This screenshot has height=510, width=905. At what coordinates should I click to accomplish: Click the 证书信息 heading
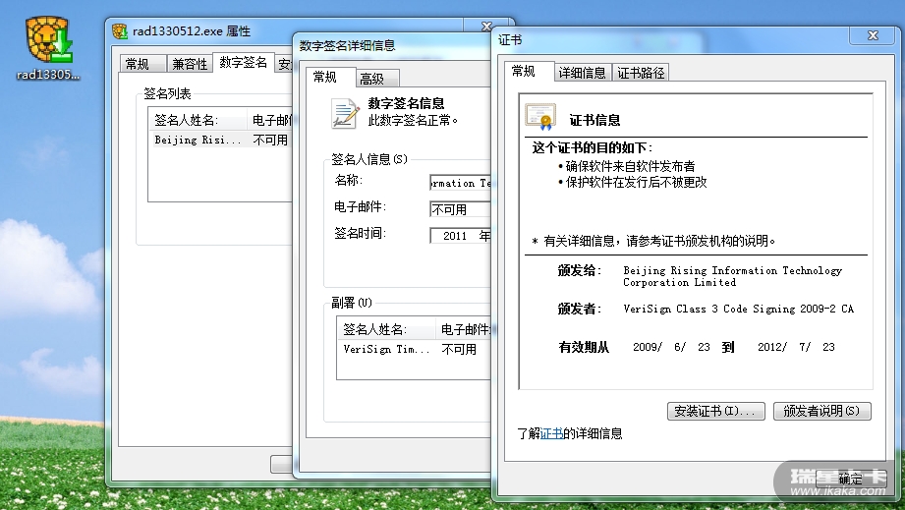tap(594, 120)
